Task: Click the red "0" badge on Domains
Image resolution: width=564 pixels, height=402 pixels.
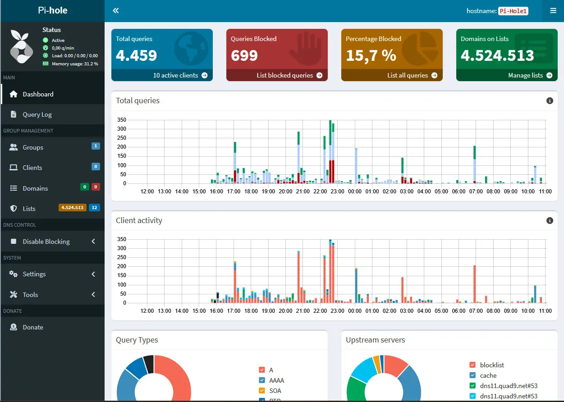Action: click(x=96, y=187)
